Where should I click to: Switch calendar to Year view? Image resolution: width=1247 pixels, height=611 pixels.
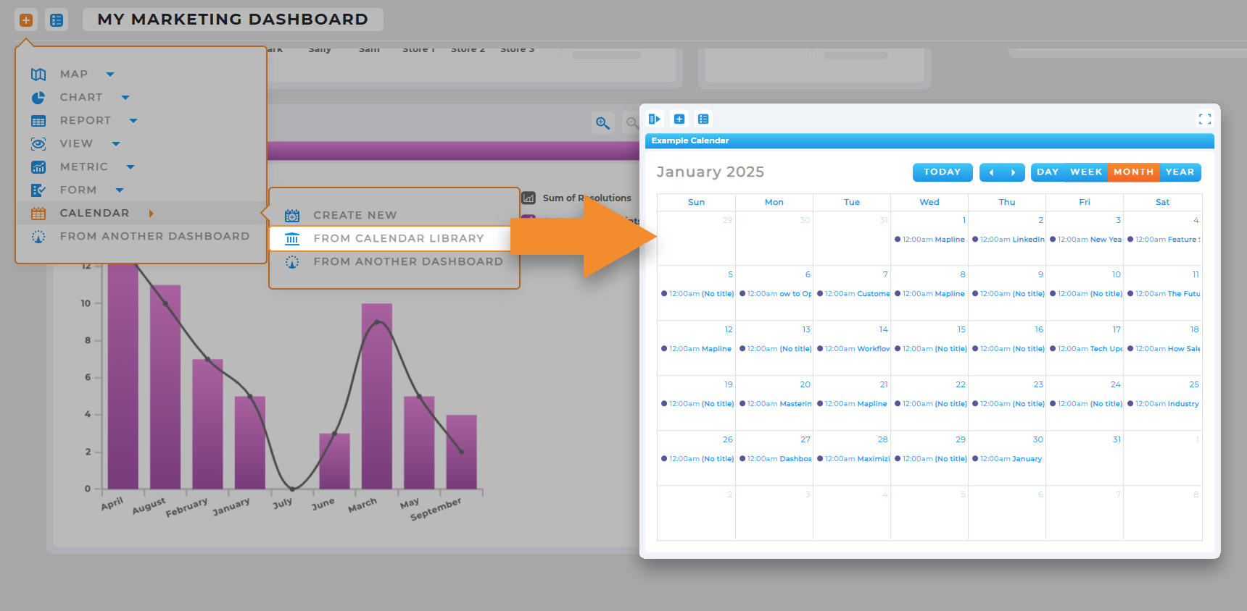(x=1180, y=172)
